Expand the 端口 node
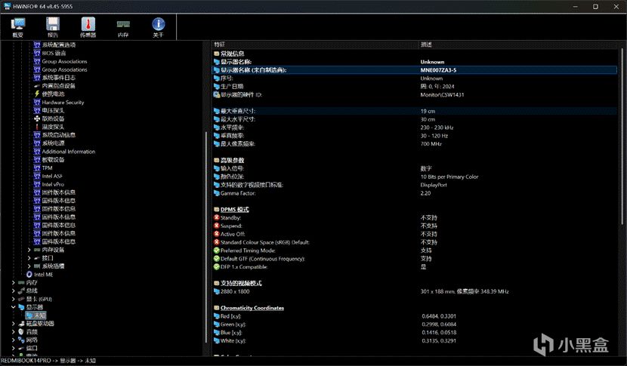 pos(13,348)
